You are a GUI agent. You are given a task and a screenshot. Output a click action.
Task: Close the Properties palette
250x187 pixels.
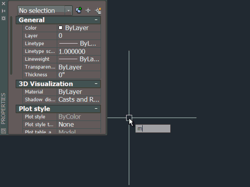tap(3, 4)
